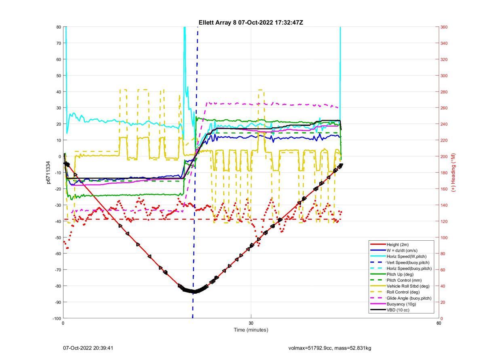Click the black line sample for VBD legend
Image resolution: width=485 pixels, height=358 pixels.
pyautogui.click(x=378, y=310)
